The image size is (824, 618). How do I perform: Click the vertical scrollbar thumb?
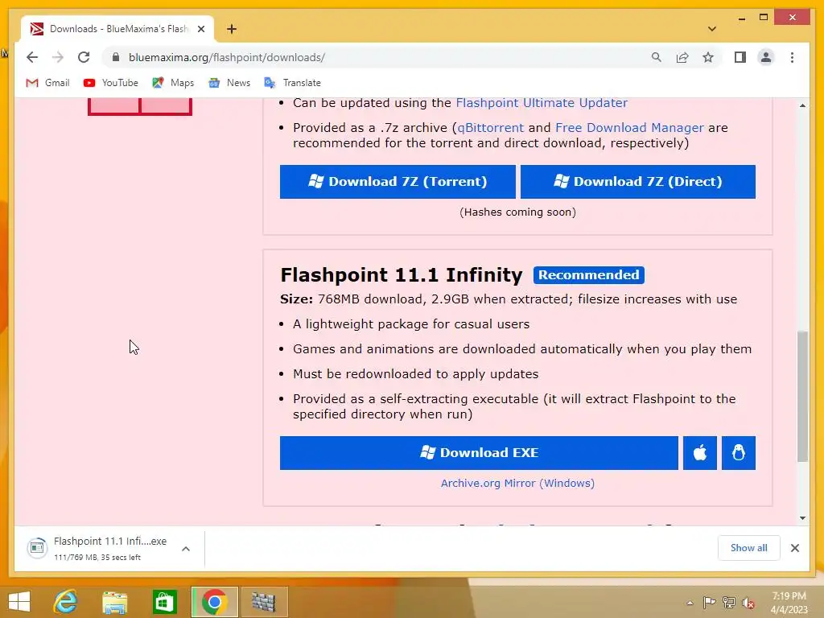[x=802, y=396]
